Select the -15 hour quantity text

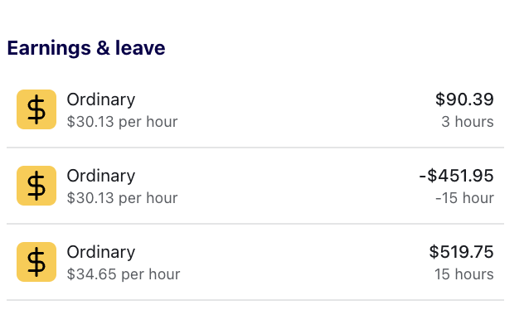click(464, 198)
